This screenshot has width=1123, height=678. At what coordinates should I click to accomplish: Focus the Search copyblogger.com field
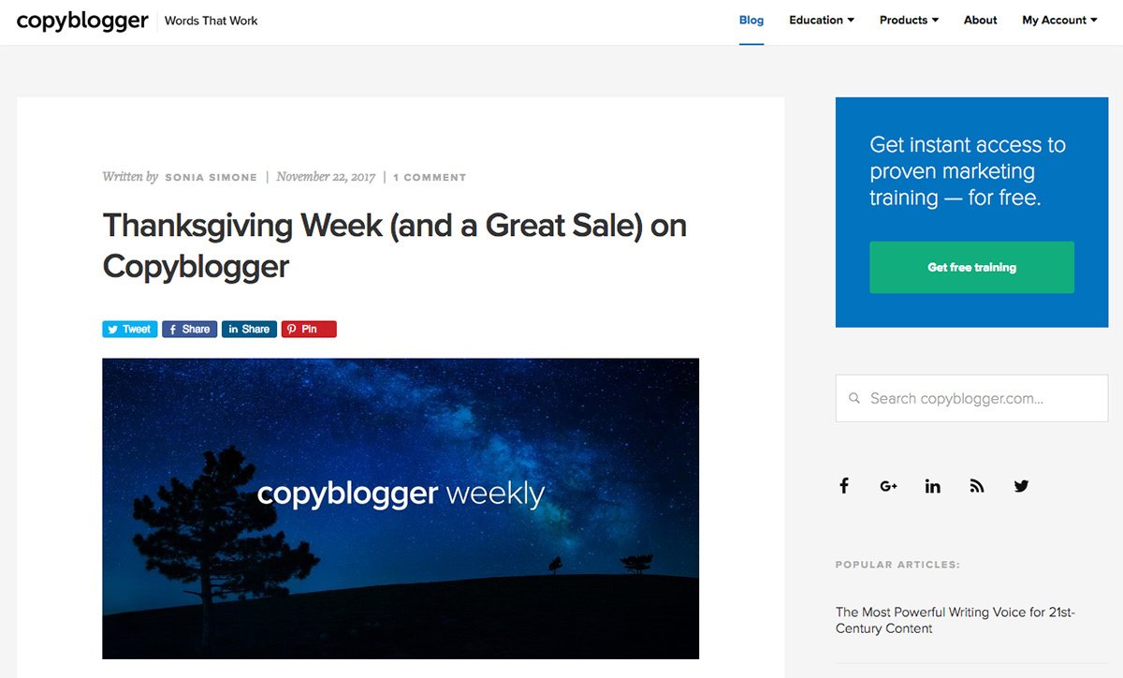click(971, 398)
